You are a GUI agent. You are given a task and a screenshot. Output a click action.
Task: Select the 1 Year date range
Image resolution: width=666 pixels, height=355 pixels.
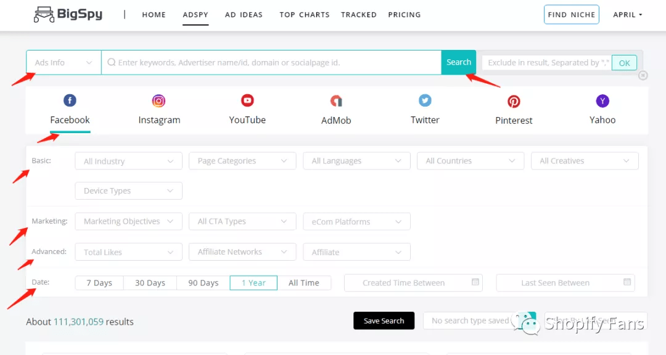(253, 283)
